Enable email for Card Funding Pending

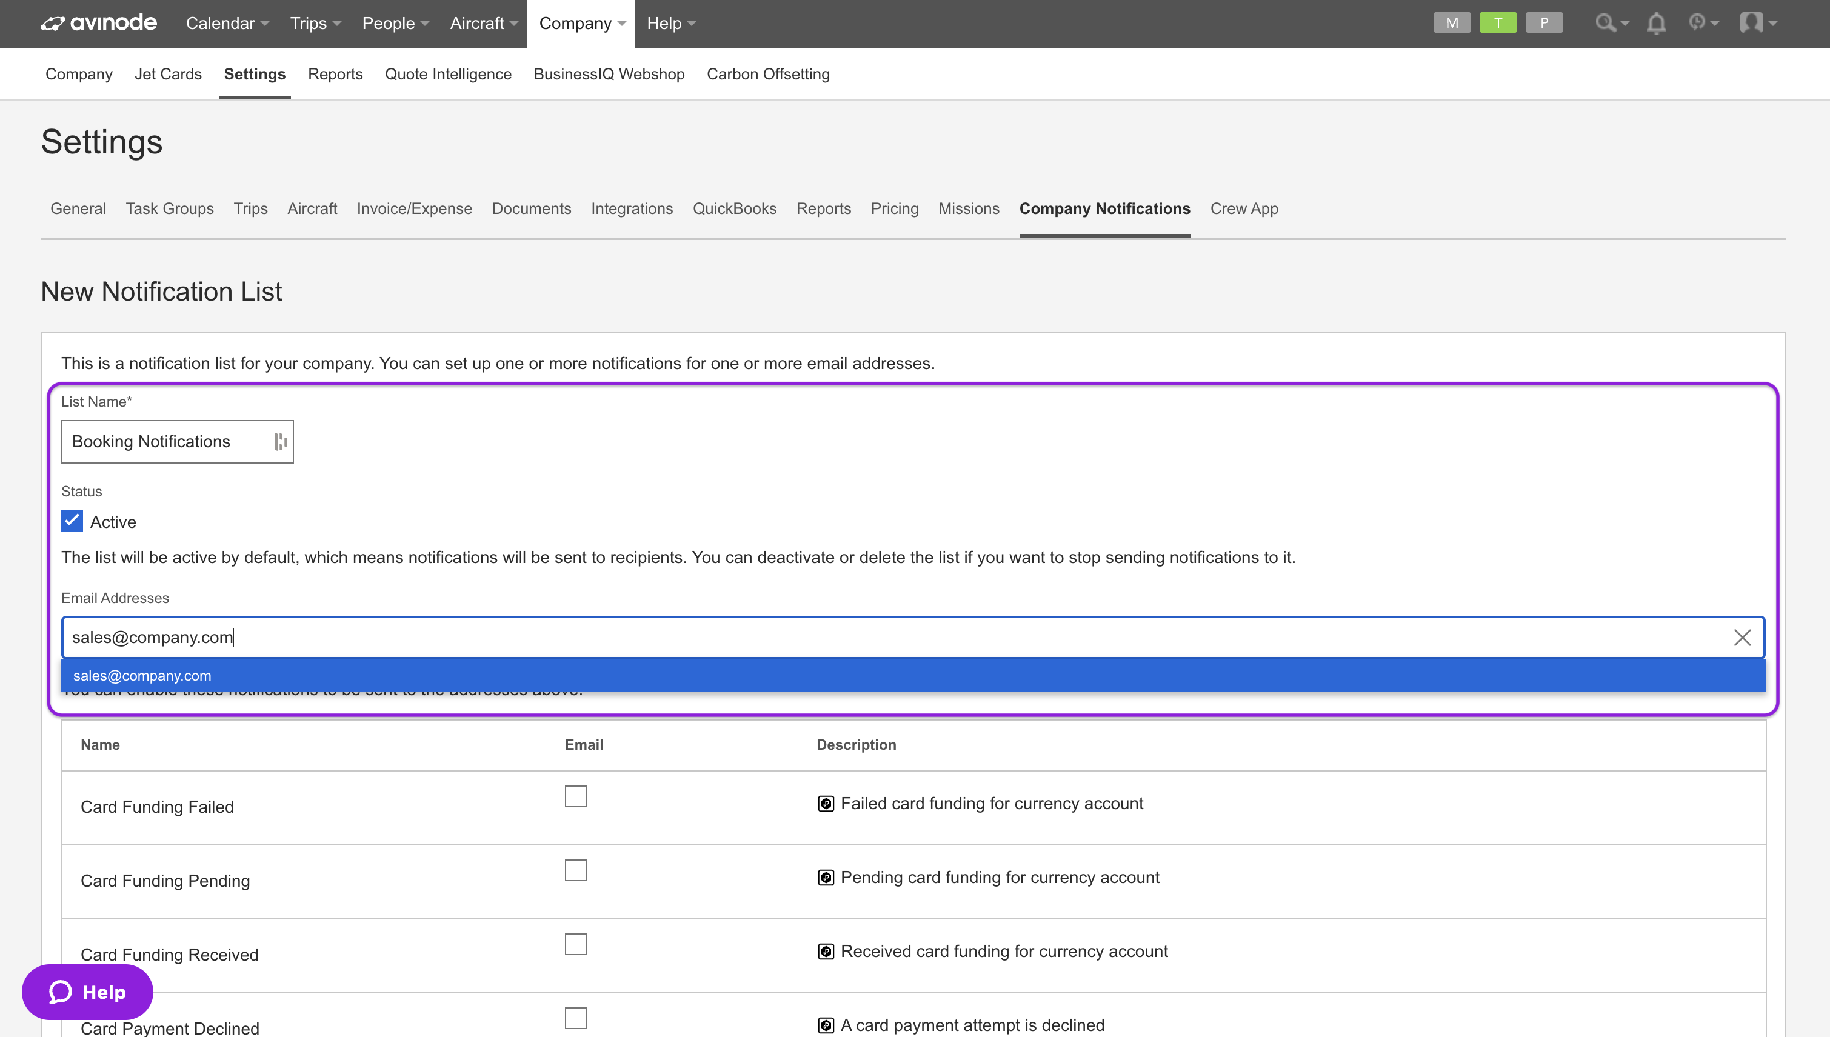click(x=576, y=870)
